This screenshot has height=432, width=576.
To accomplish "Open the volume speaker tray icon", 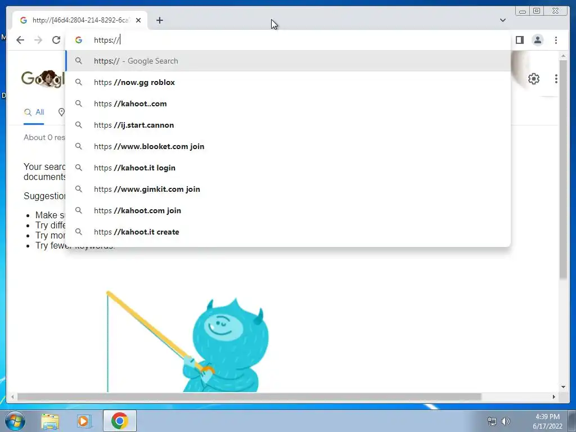I will pyautogui.click(x=506, y=421).
